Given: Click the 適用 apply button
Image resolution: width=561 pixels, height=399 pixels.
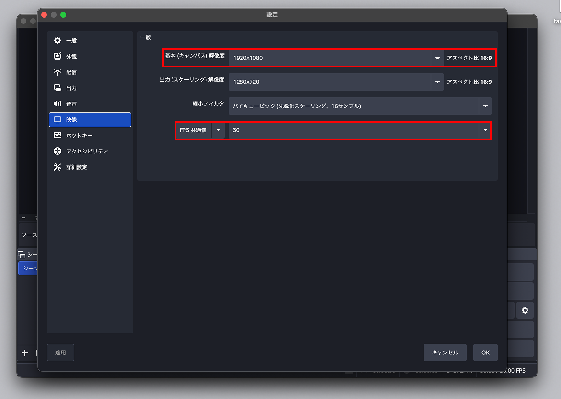Looking at the screenshot, I should [60, 352].
